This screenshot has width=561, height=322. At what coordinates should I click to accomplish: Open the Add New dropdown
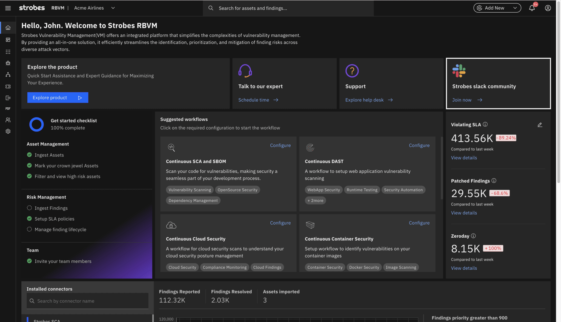pyautogui.click(x=497, y=8)
